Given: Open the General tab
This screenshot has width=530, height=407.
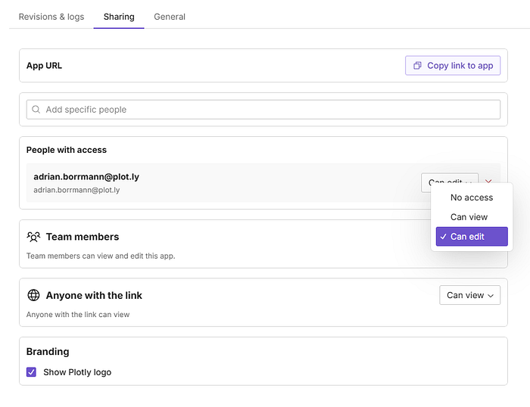Looking at the screenshot, I should pos(170,17).
